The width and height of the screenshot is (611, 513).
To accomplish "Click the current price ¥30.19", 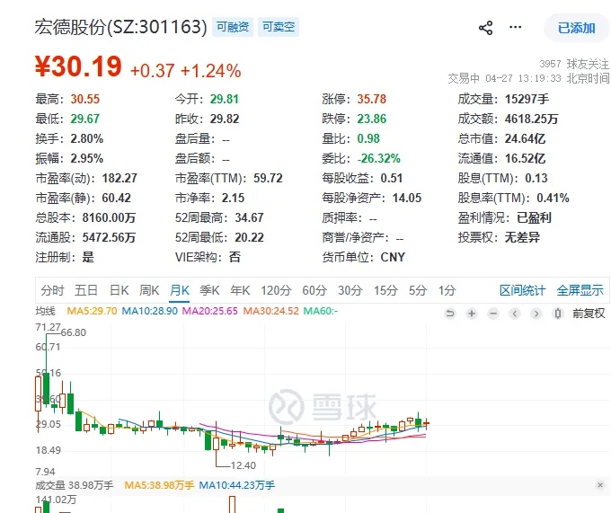I will coord(78,66).
